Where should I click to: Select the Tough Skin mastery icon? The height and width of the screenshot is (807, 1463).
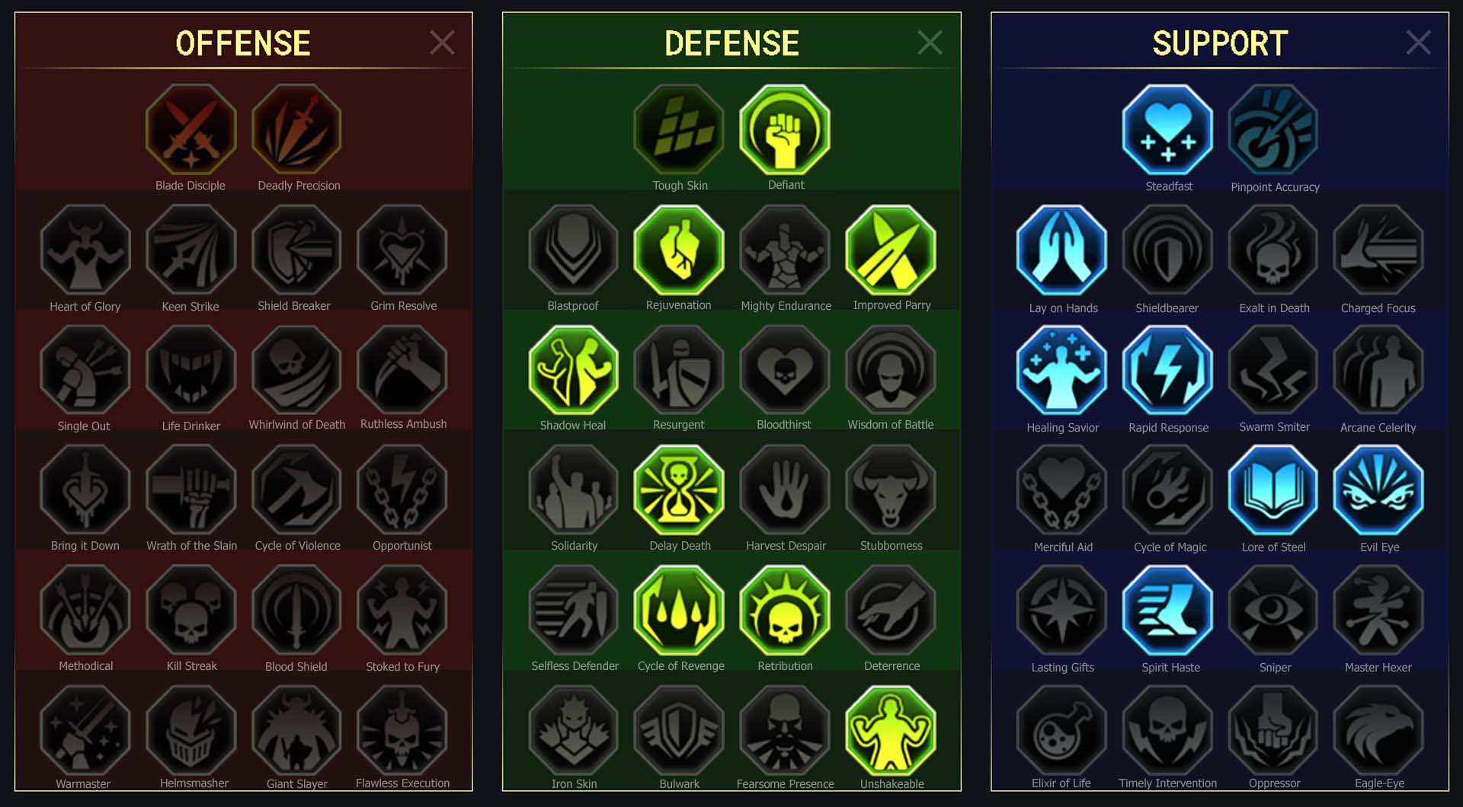pos(679,130)
